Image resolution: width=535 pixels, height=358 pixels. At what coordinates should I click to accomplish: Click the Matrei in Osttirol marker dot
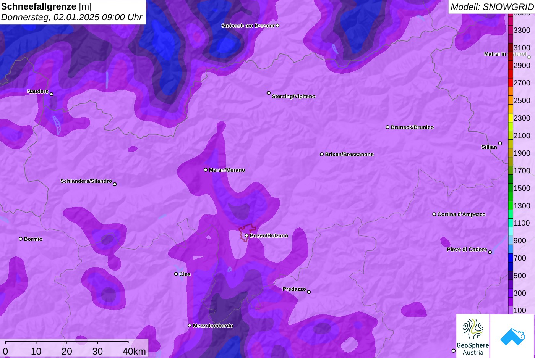[529, 57]
